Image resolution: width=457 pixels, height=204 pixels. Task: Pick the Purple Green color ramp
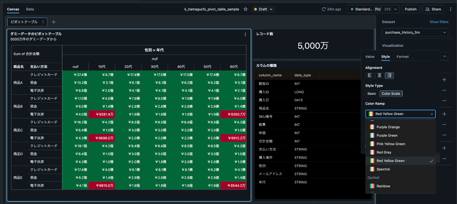(401, 135)
